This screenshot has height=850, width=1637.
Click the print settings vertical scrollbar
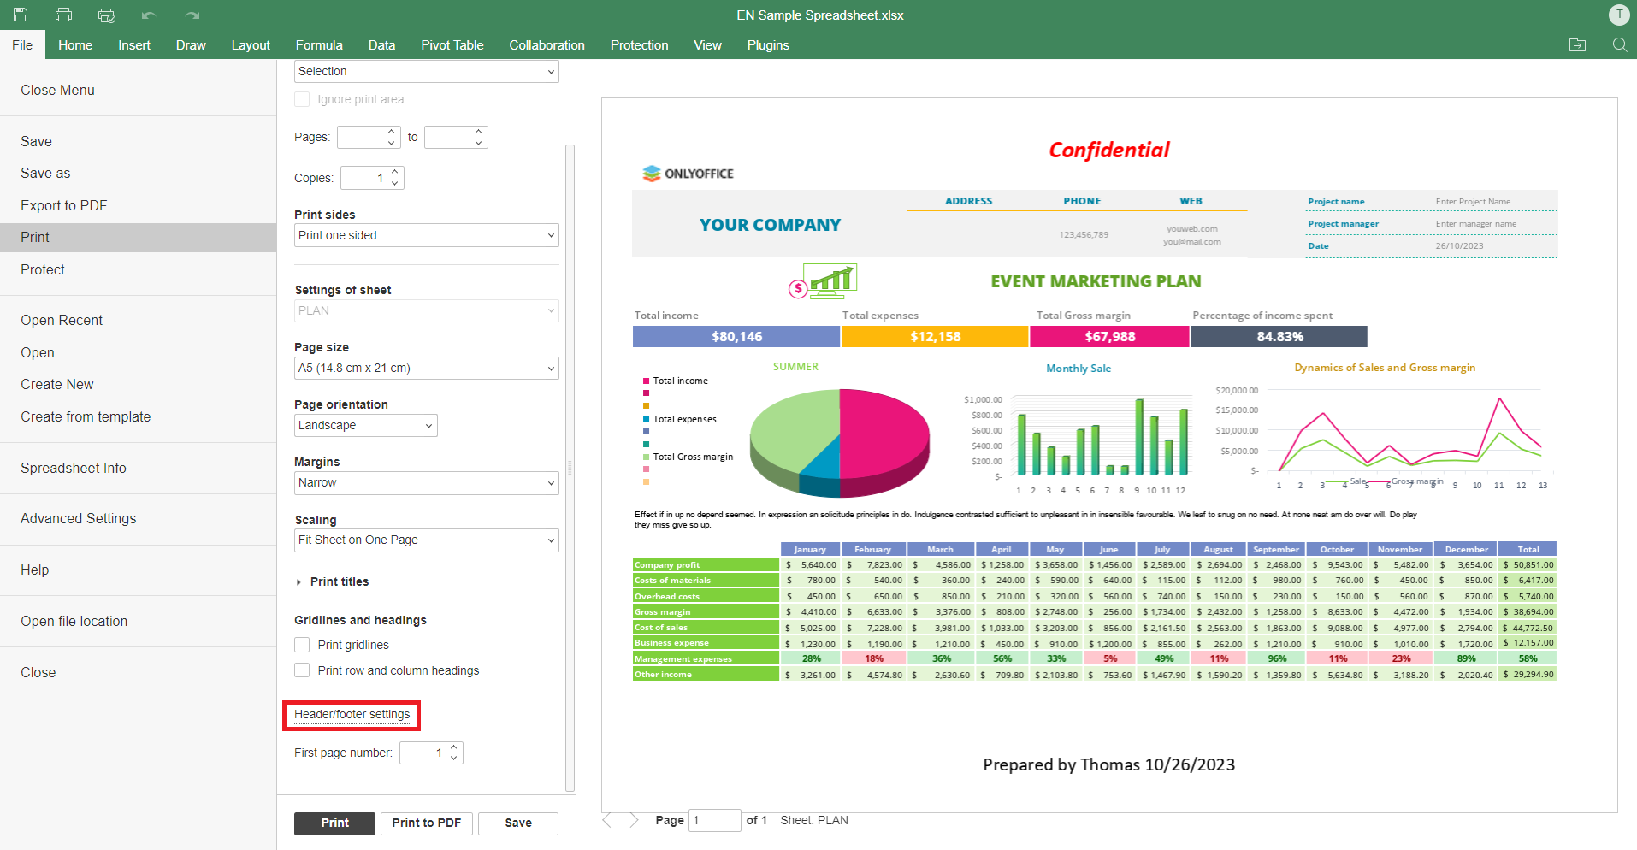point(570,468)
